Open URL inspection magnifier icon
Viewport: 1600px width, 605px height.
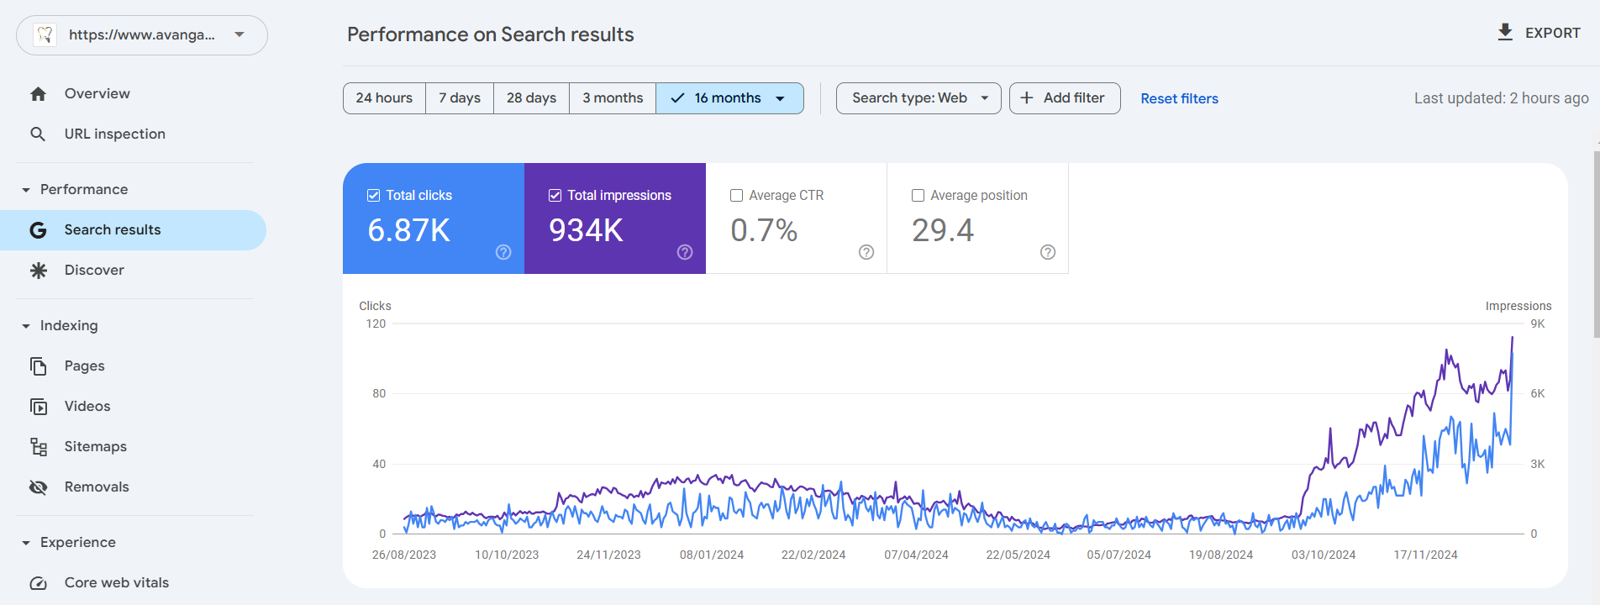[x=38, y=134]
